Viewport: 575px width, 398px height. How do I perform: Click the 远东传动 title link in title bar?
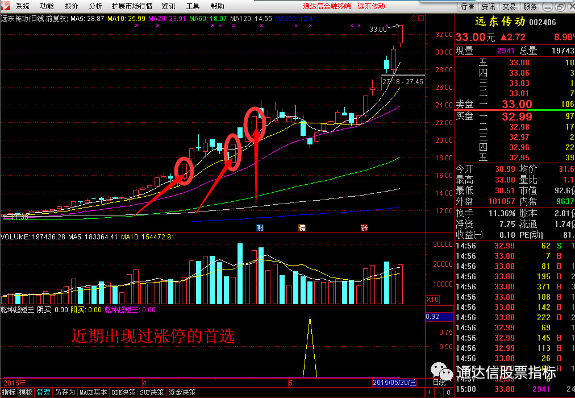[371, 6]
